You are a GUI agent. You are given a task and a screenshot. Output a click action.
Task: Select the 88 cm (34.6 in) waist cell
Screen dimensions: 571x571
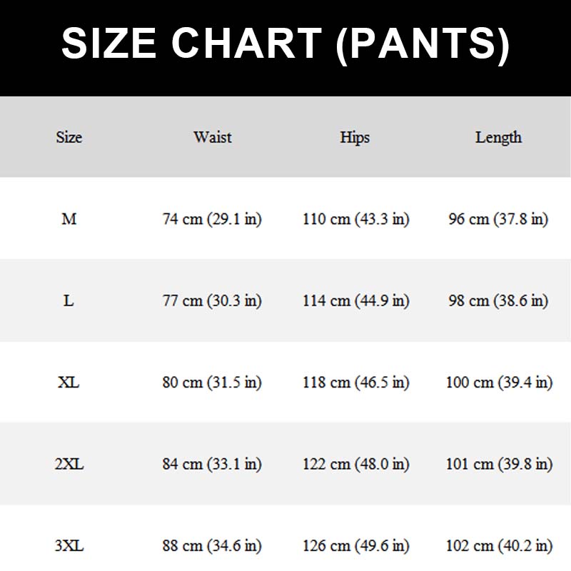click(213, 547)
